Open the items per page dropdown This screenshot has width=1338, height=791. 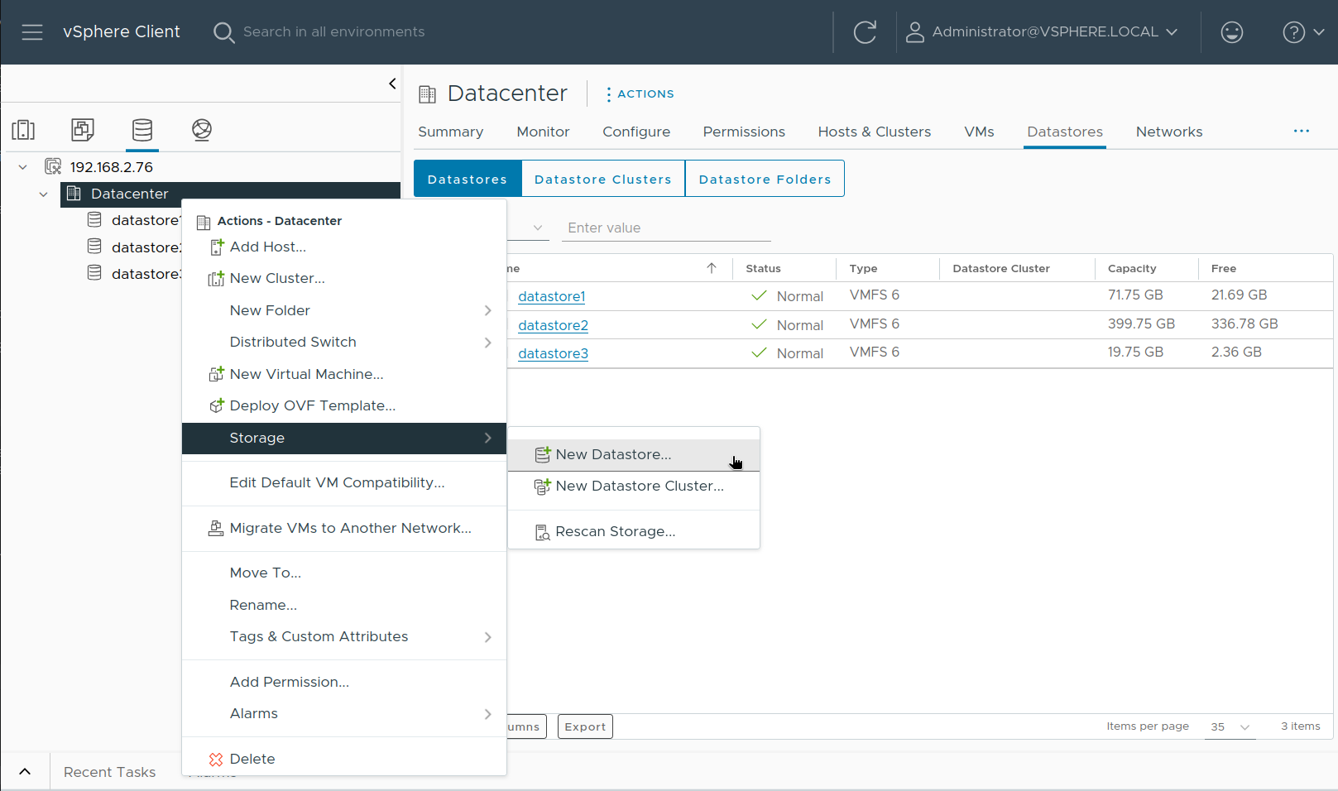click(x=1230, y=727)
